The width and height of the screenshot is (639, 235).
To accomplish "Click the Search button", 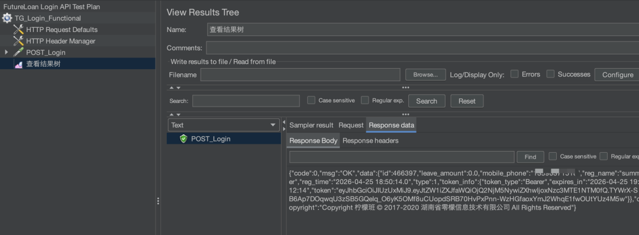I will 427,101.
